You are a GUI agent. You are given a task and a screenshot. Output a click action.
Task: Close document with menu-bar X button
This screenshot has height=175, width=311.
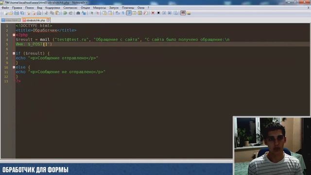pos(309,8)
